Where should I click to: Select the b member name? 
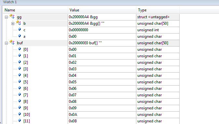(25, 23)
